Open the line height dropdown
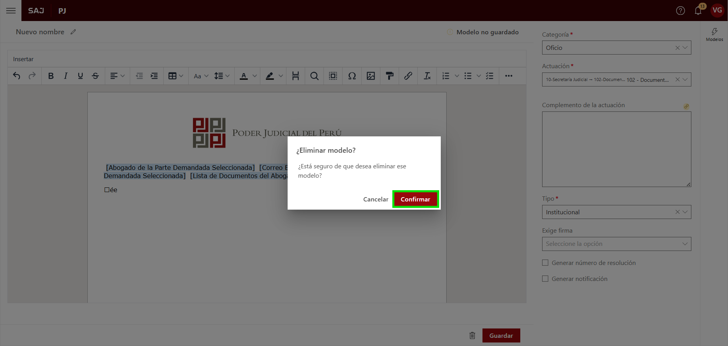 point(222,76)
